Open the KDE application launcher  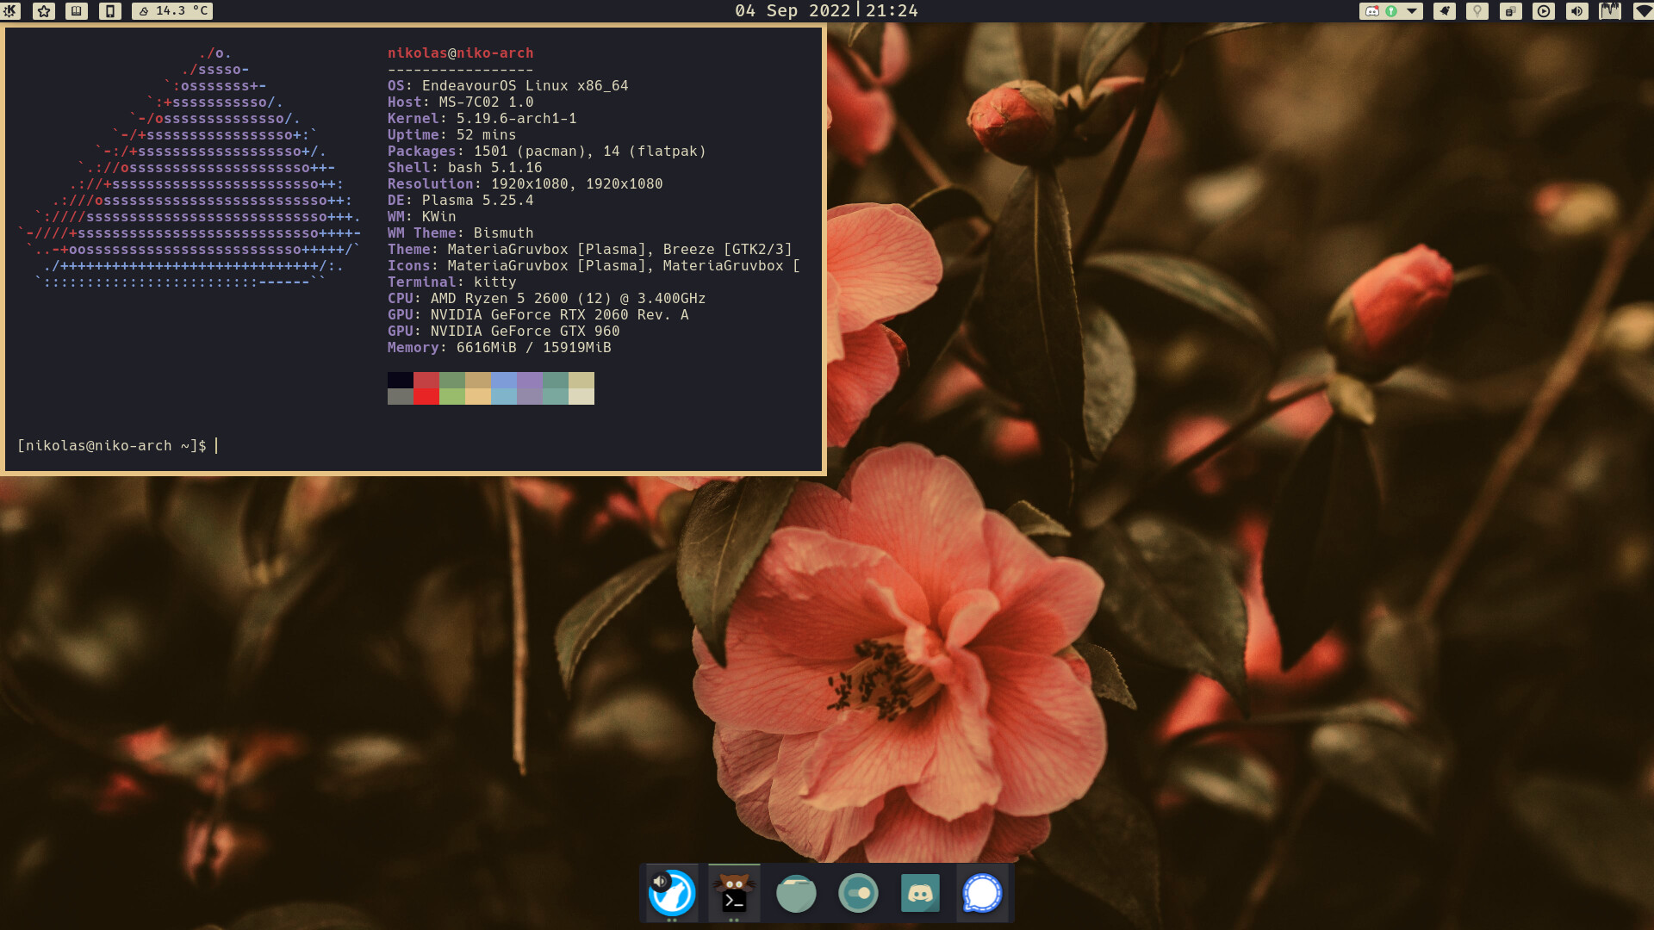(x=10, y=11)
